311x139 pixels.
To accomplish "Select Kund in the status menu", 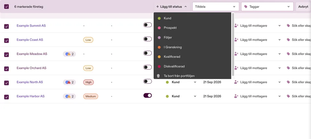I will click(192, 18).
